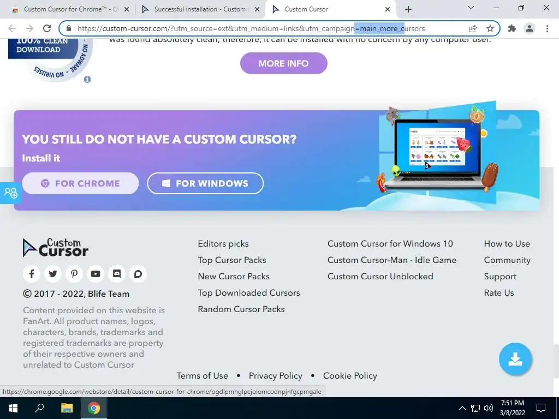Click the Chrome taskbar icon
Image resolution: width=559 pixels, height=419 pixels.
94,408
